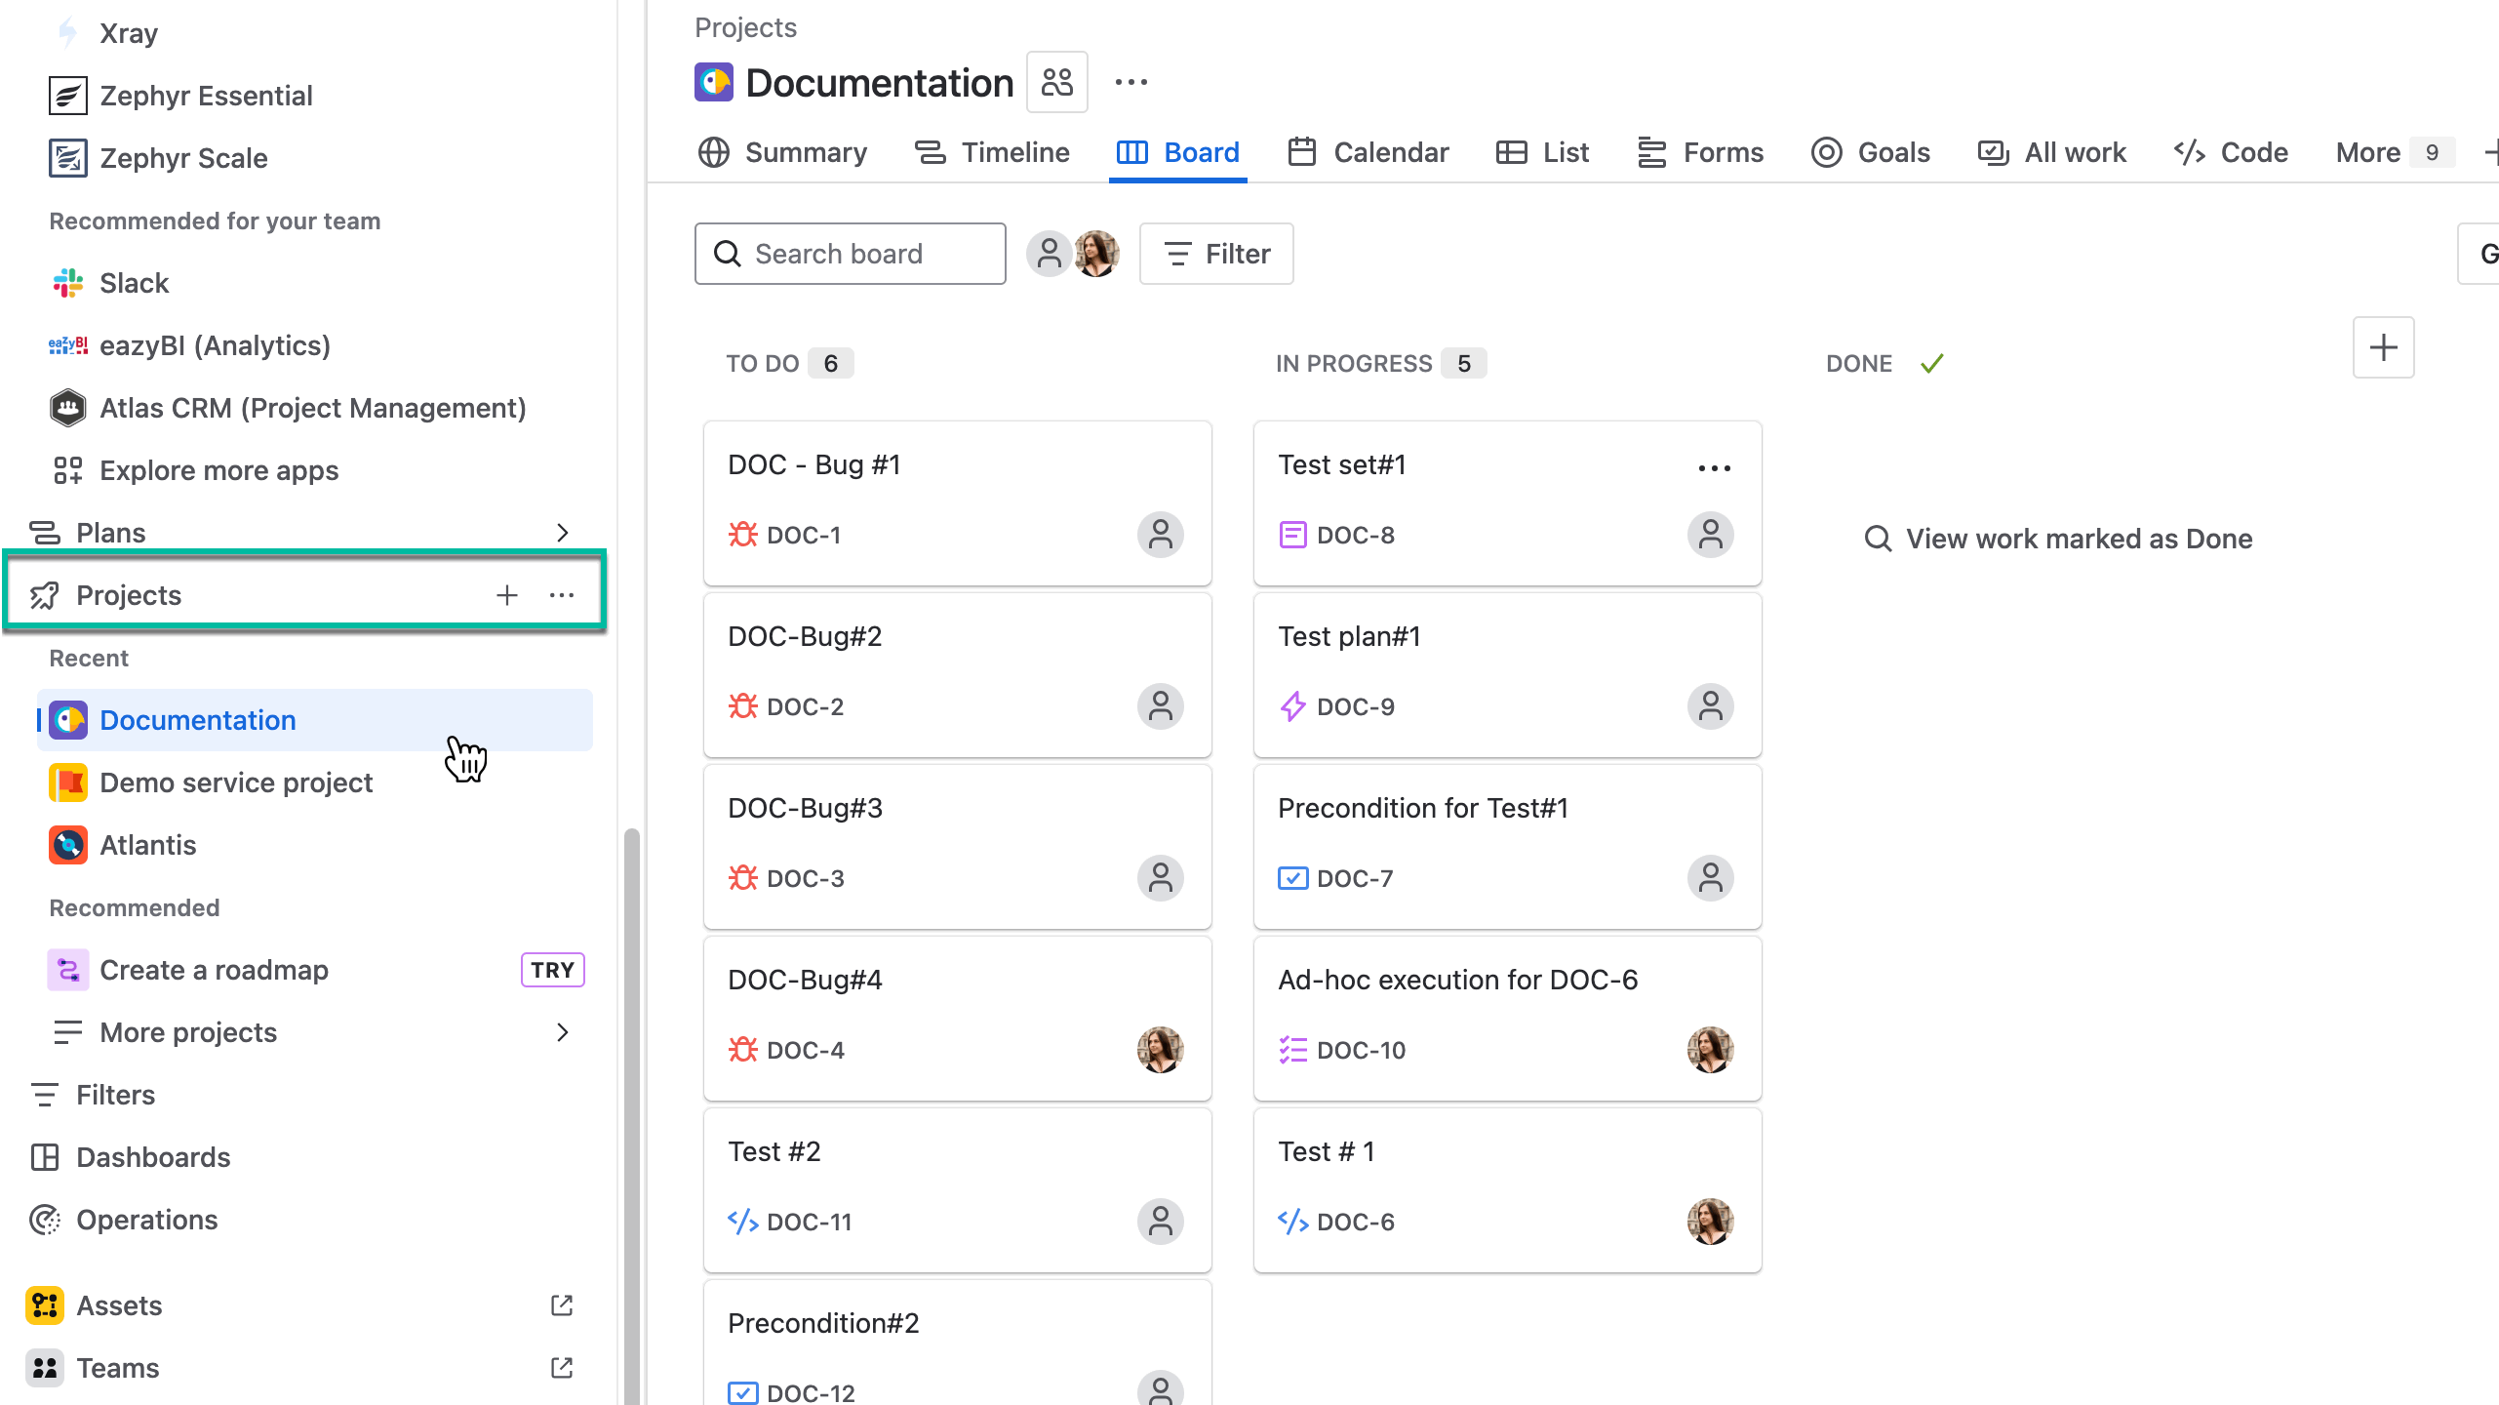Open the Atlantis project

tap(147, 845)
